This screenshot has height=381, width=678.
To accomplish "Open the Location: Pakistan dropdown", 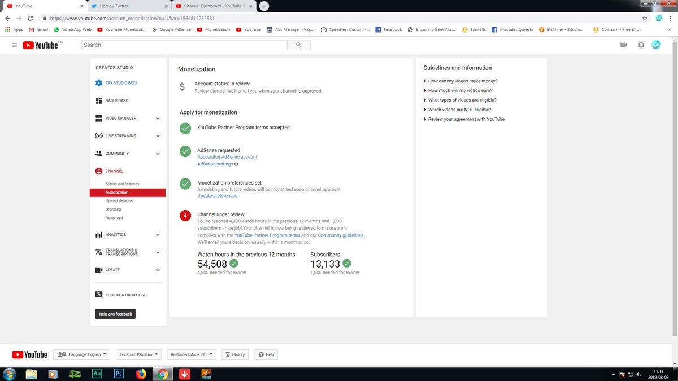I will click(x=139, y=354).
